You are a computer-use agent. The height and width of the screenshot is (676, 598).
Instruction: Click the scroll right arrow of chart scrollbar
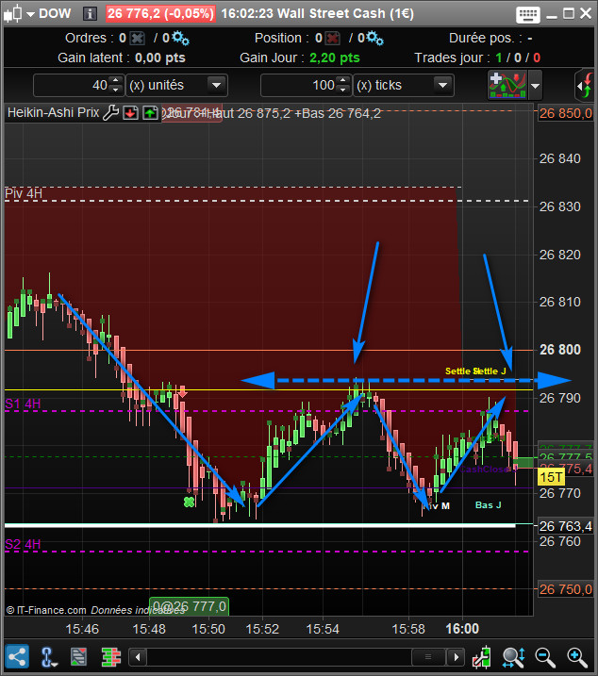[x=456, y=657]
